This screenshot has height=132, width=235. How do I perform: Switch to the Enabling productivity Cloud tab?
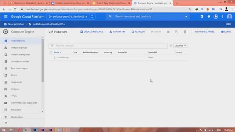point(70,3)
